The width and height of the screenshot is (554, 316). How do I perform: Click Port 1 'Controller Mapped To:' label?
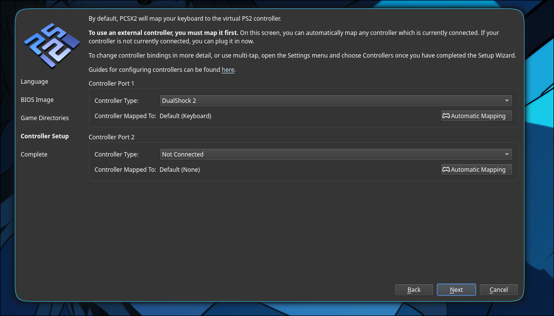click(x=126, y=116)
